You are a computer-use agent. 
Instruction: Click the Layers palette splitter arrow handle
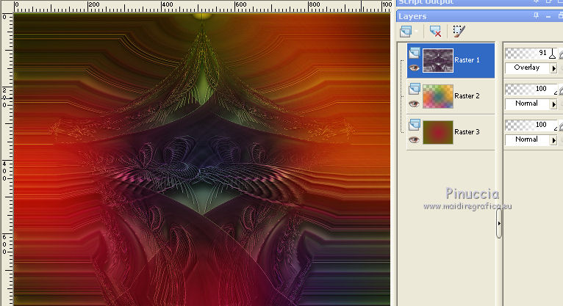499,223
